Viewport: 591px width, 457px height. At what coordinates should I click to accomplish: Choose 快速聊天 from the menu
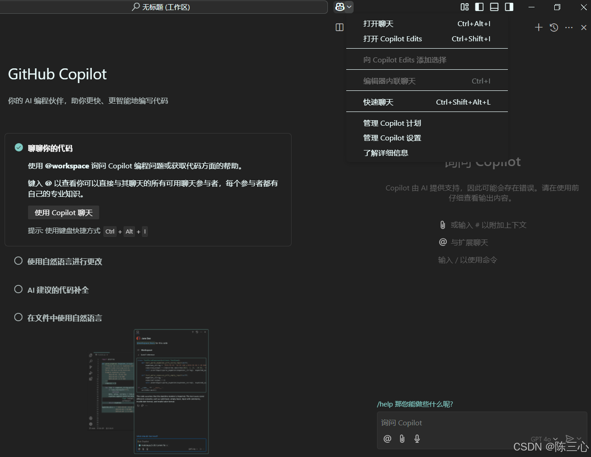tap(427, 102)
